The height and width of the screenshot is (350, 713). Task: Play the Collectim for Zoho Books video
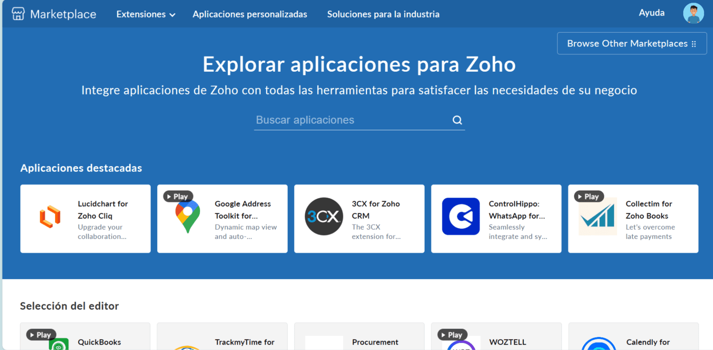[x=588, y=196]
